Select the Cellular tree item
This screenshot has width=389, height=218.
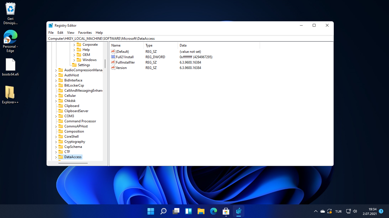[70, 96]
